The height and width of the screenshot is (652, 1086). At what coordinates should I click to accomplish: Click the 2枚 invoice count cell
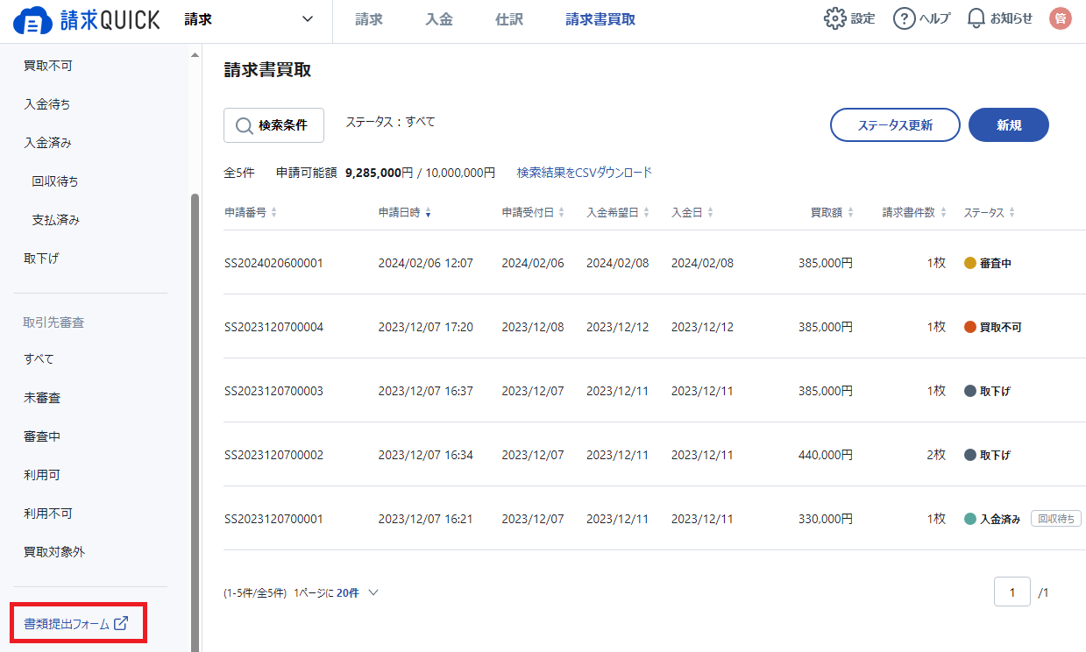click(936, 455)
